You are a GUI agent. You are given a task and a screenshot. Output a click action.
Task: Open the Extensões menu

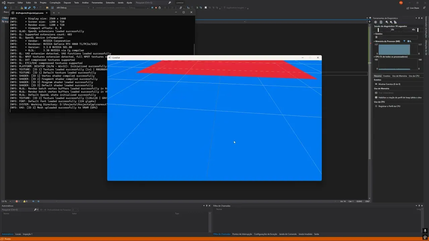(x=110, y=2)
